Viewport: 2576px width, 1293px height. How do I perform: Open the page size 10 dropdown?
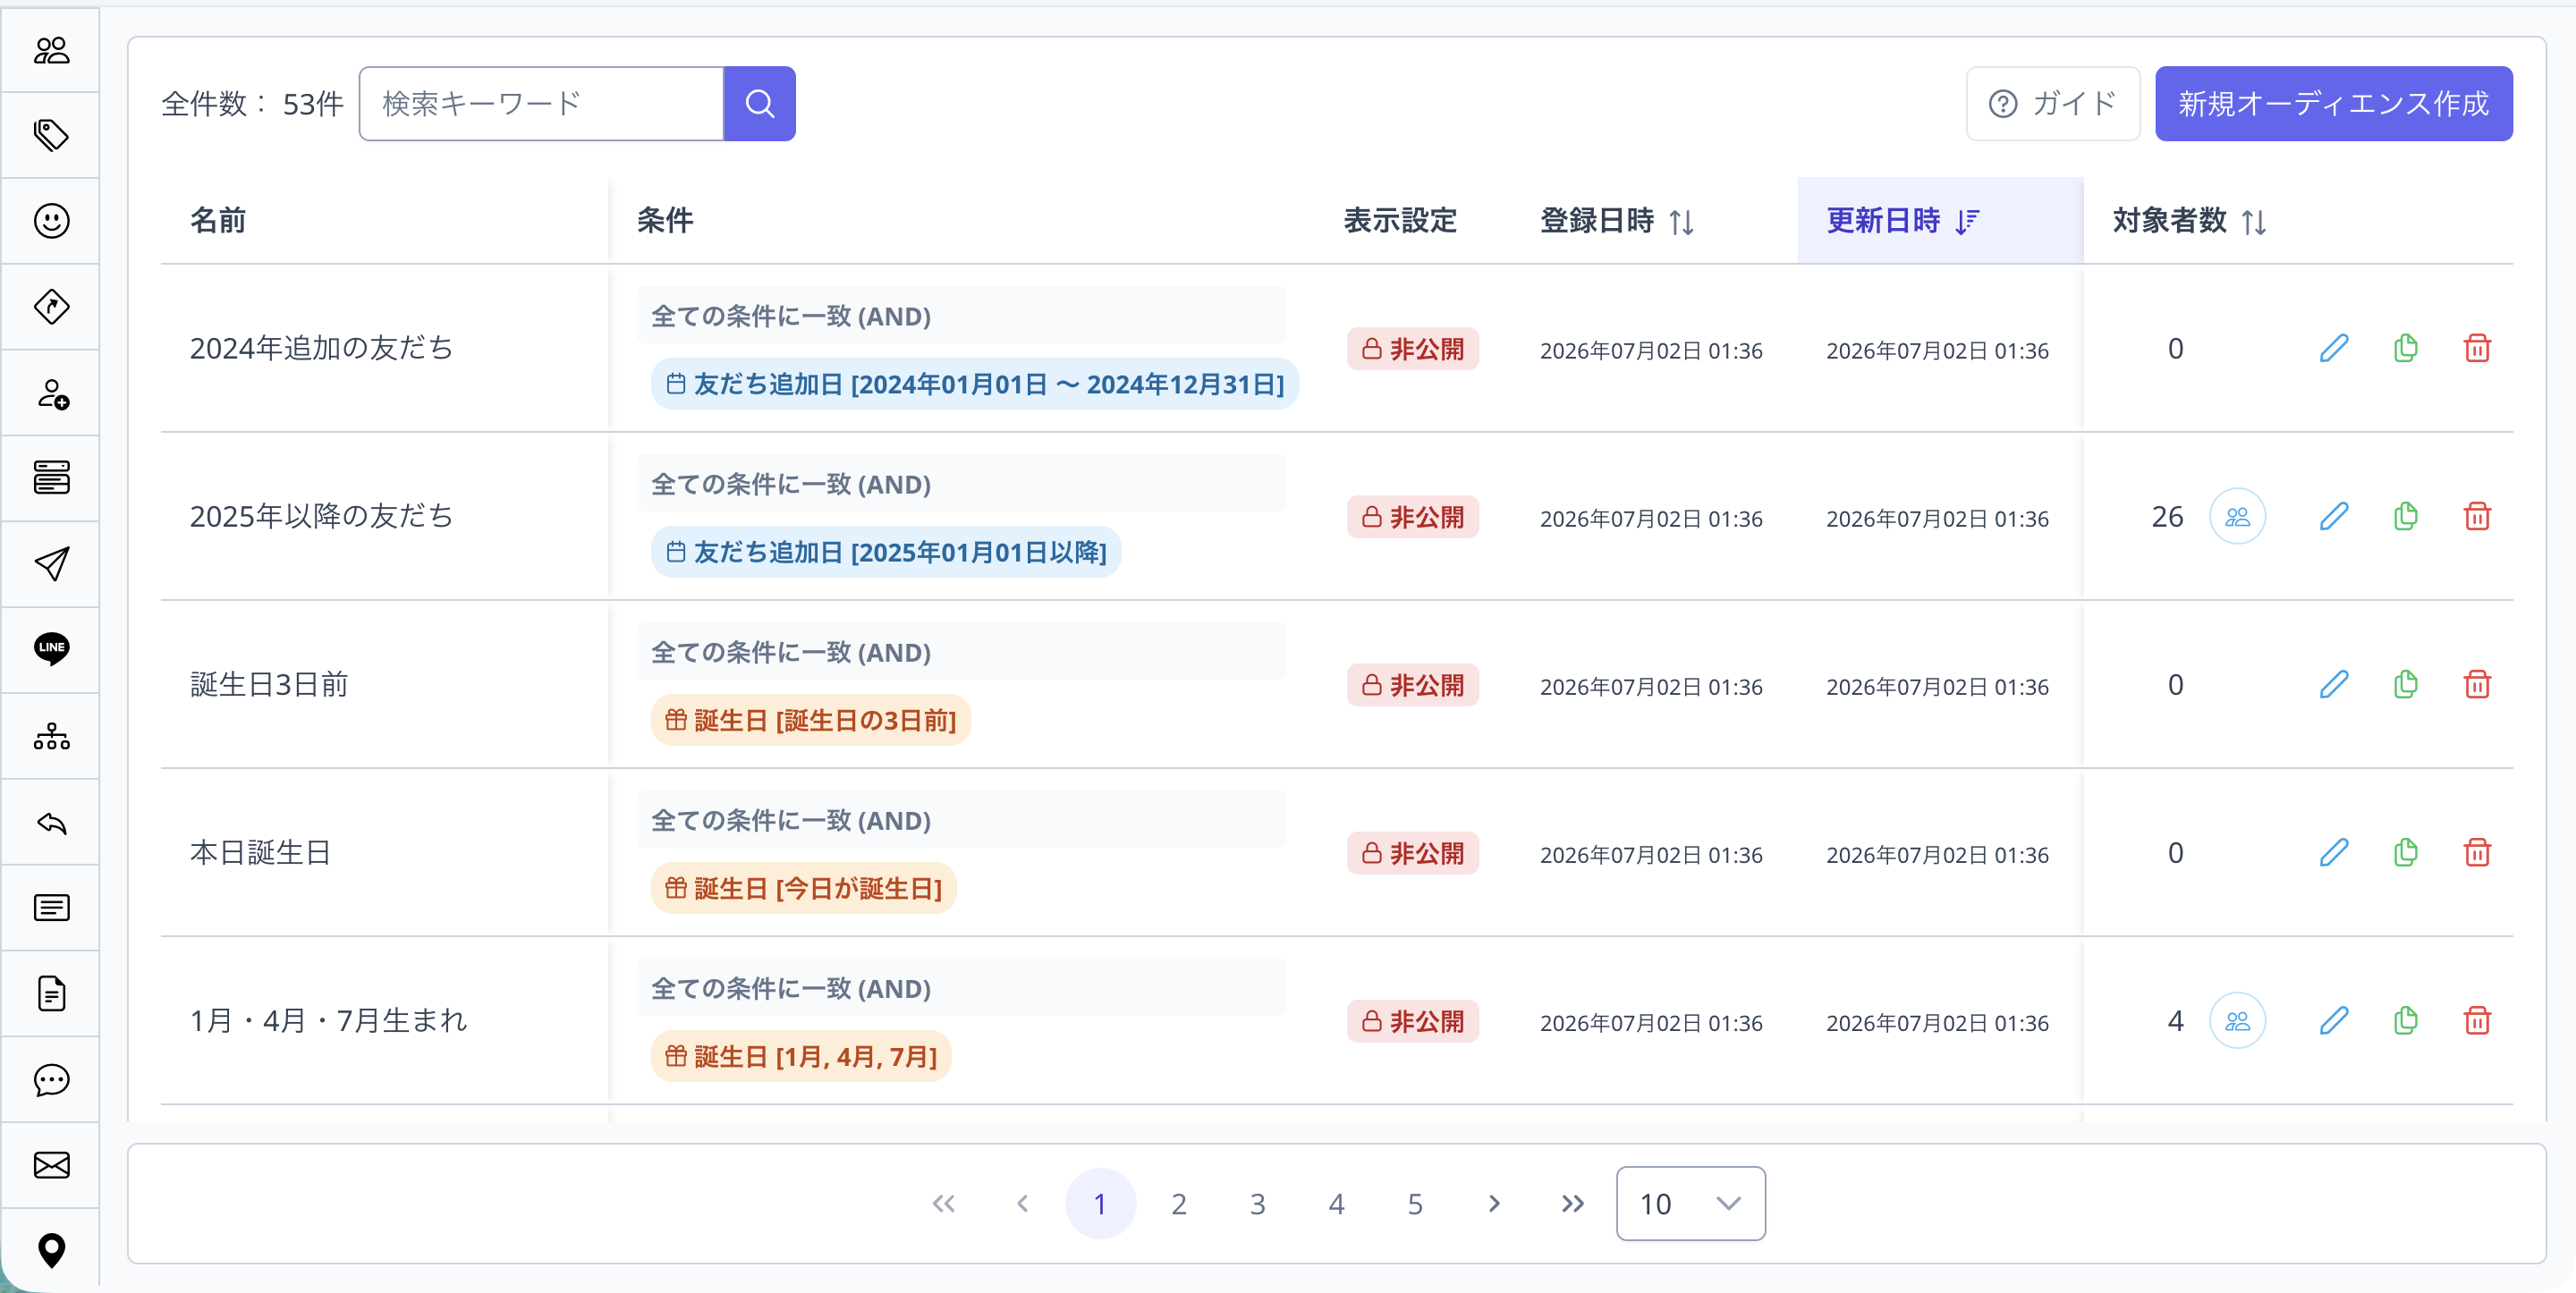(1690, 1204)
